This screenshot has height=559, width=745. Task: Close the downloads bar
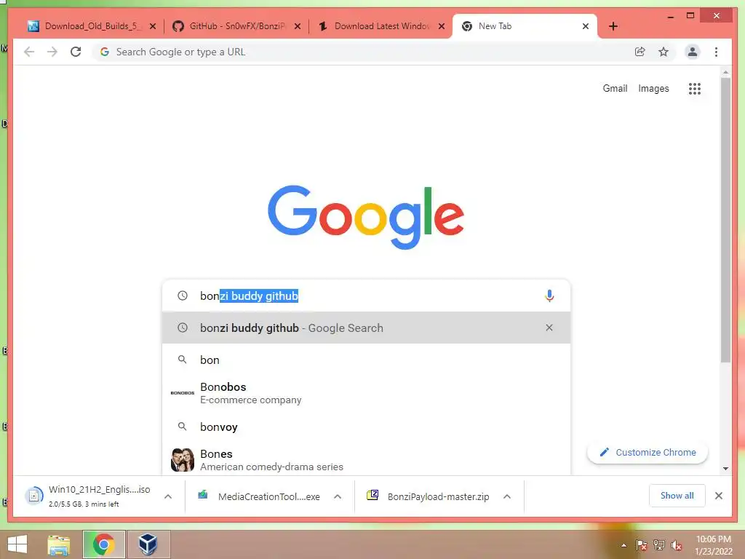(x=718, y=496)
